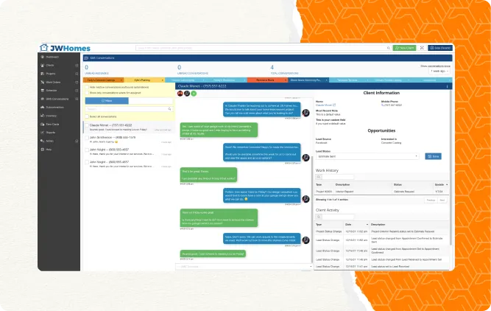Open the dark blue Swimming Pools tab dropdown

click(x=326, y=80)
